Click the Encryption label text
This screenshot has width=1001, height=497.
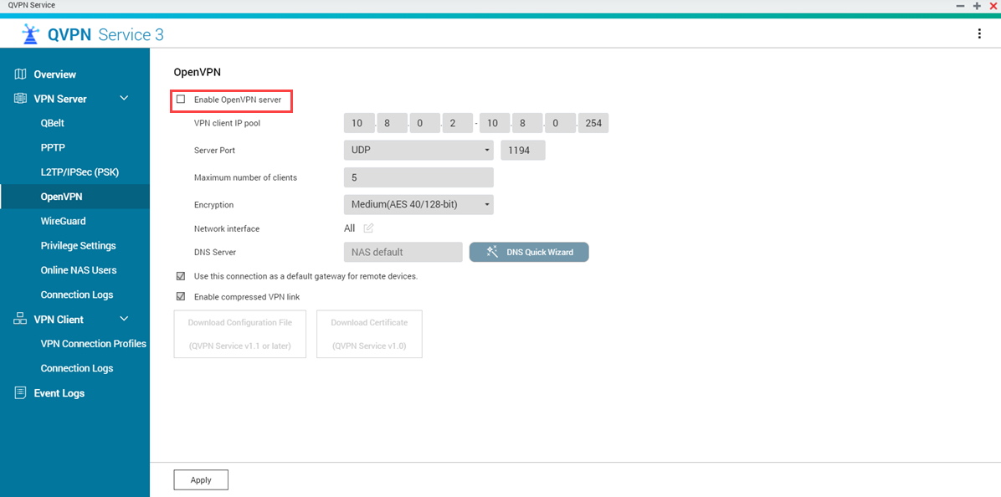[x=214, y=205]
